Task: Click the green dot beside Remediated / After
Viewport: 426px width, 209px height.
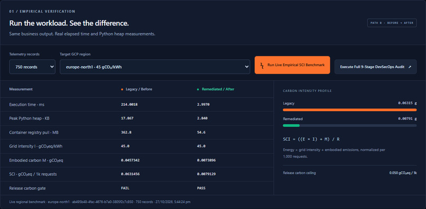Action: point(198,89)
